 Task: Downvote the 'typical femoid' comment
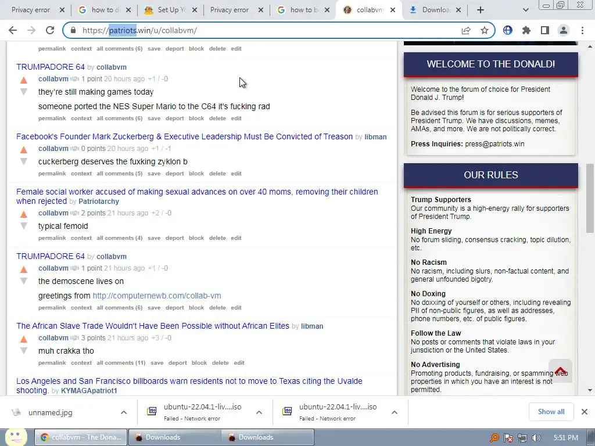pos(23,226)
